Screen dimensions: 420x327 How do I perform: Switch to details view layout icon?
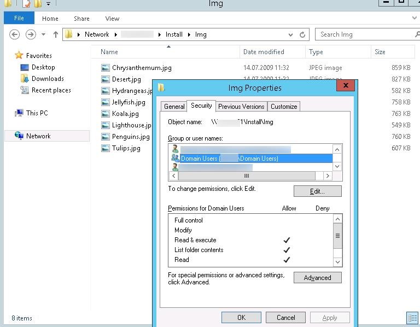tap(412, 318)
